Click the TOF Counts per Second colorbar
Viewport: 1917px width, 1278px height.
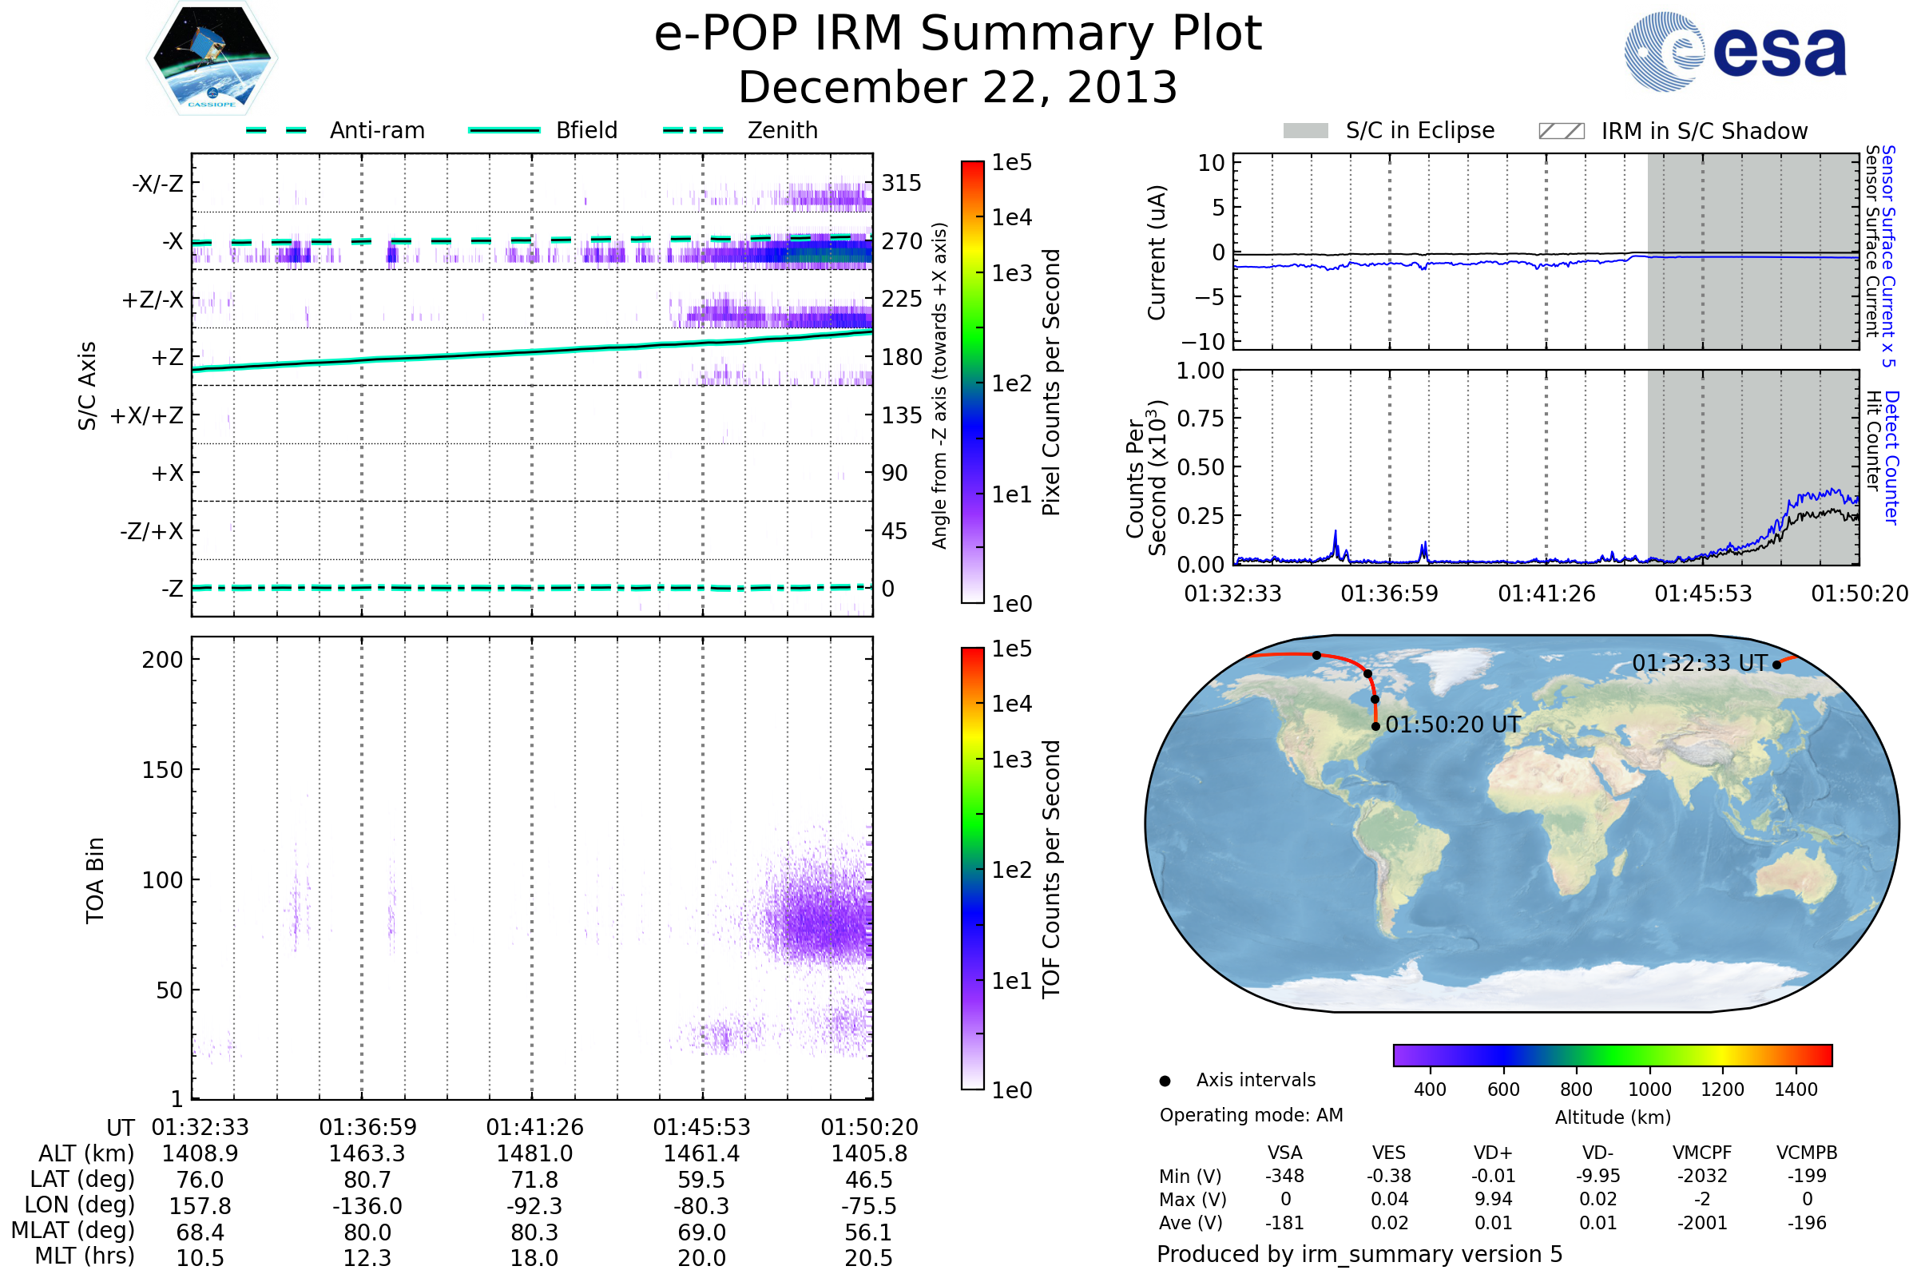(972, 868)
